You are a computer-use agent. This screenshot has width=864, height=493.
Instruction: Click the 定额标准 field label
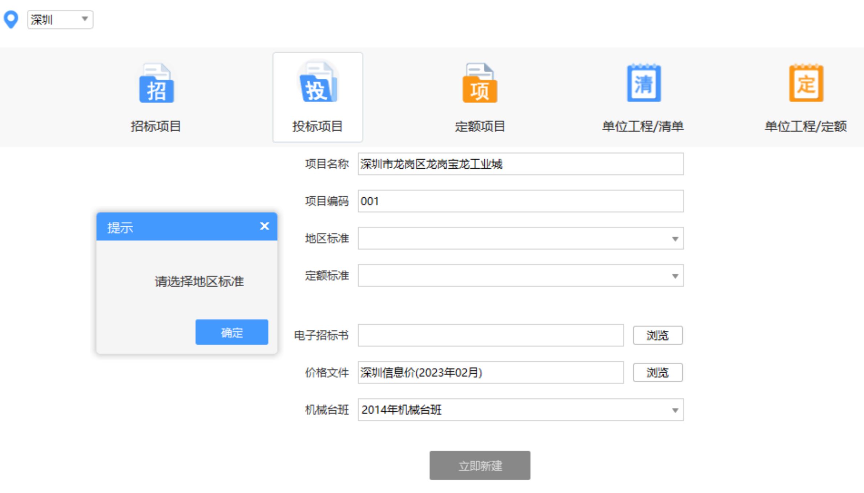(x=327, y=275)
